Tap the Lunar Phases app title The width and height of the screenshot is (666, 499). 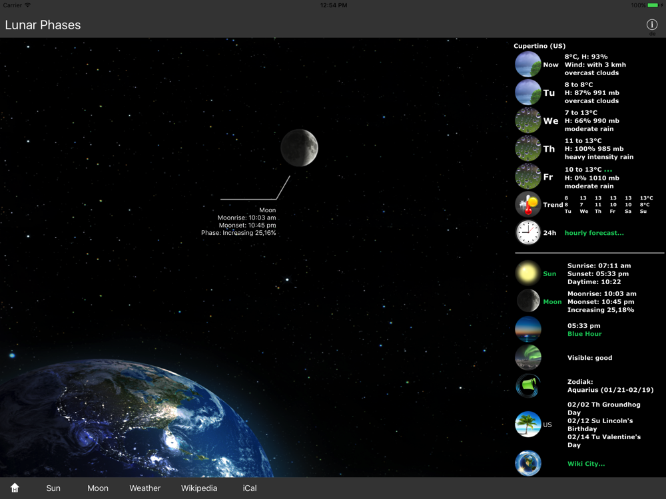(x=43, y=25)
